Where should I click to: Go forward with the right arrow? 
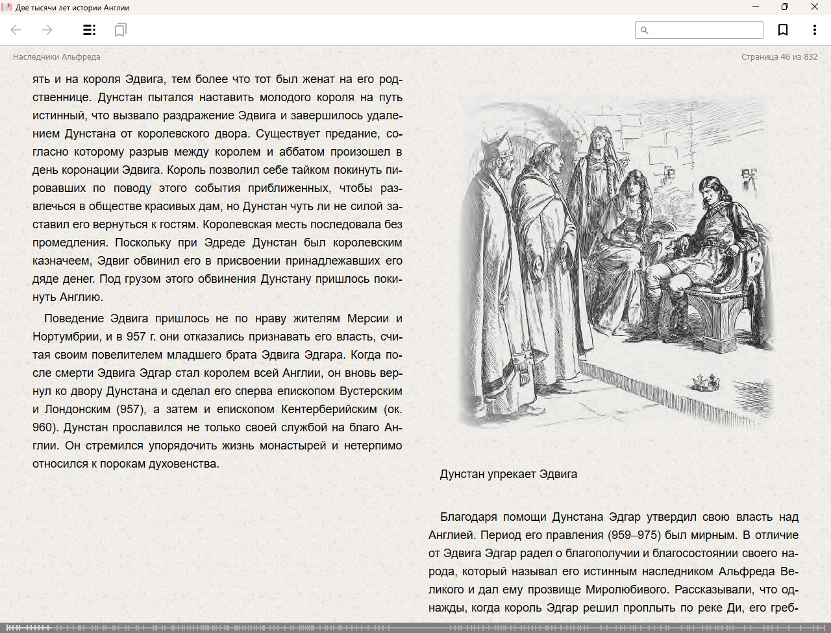[47, 30]
